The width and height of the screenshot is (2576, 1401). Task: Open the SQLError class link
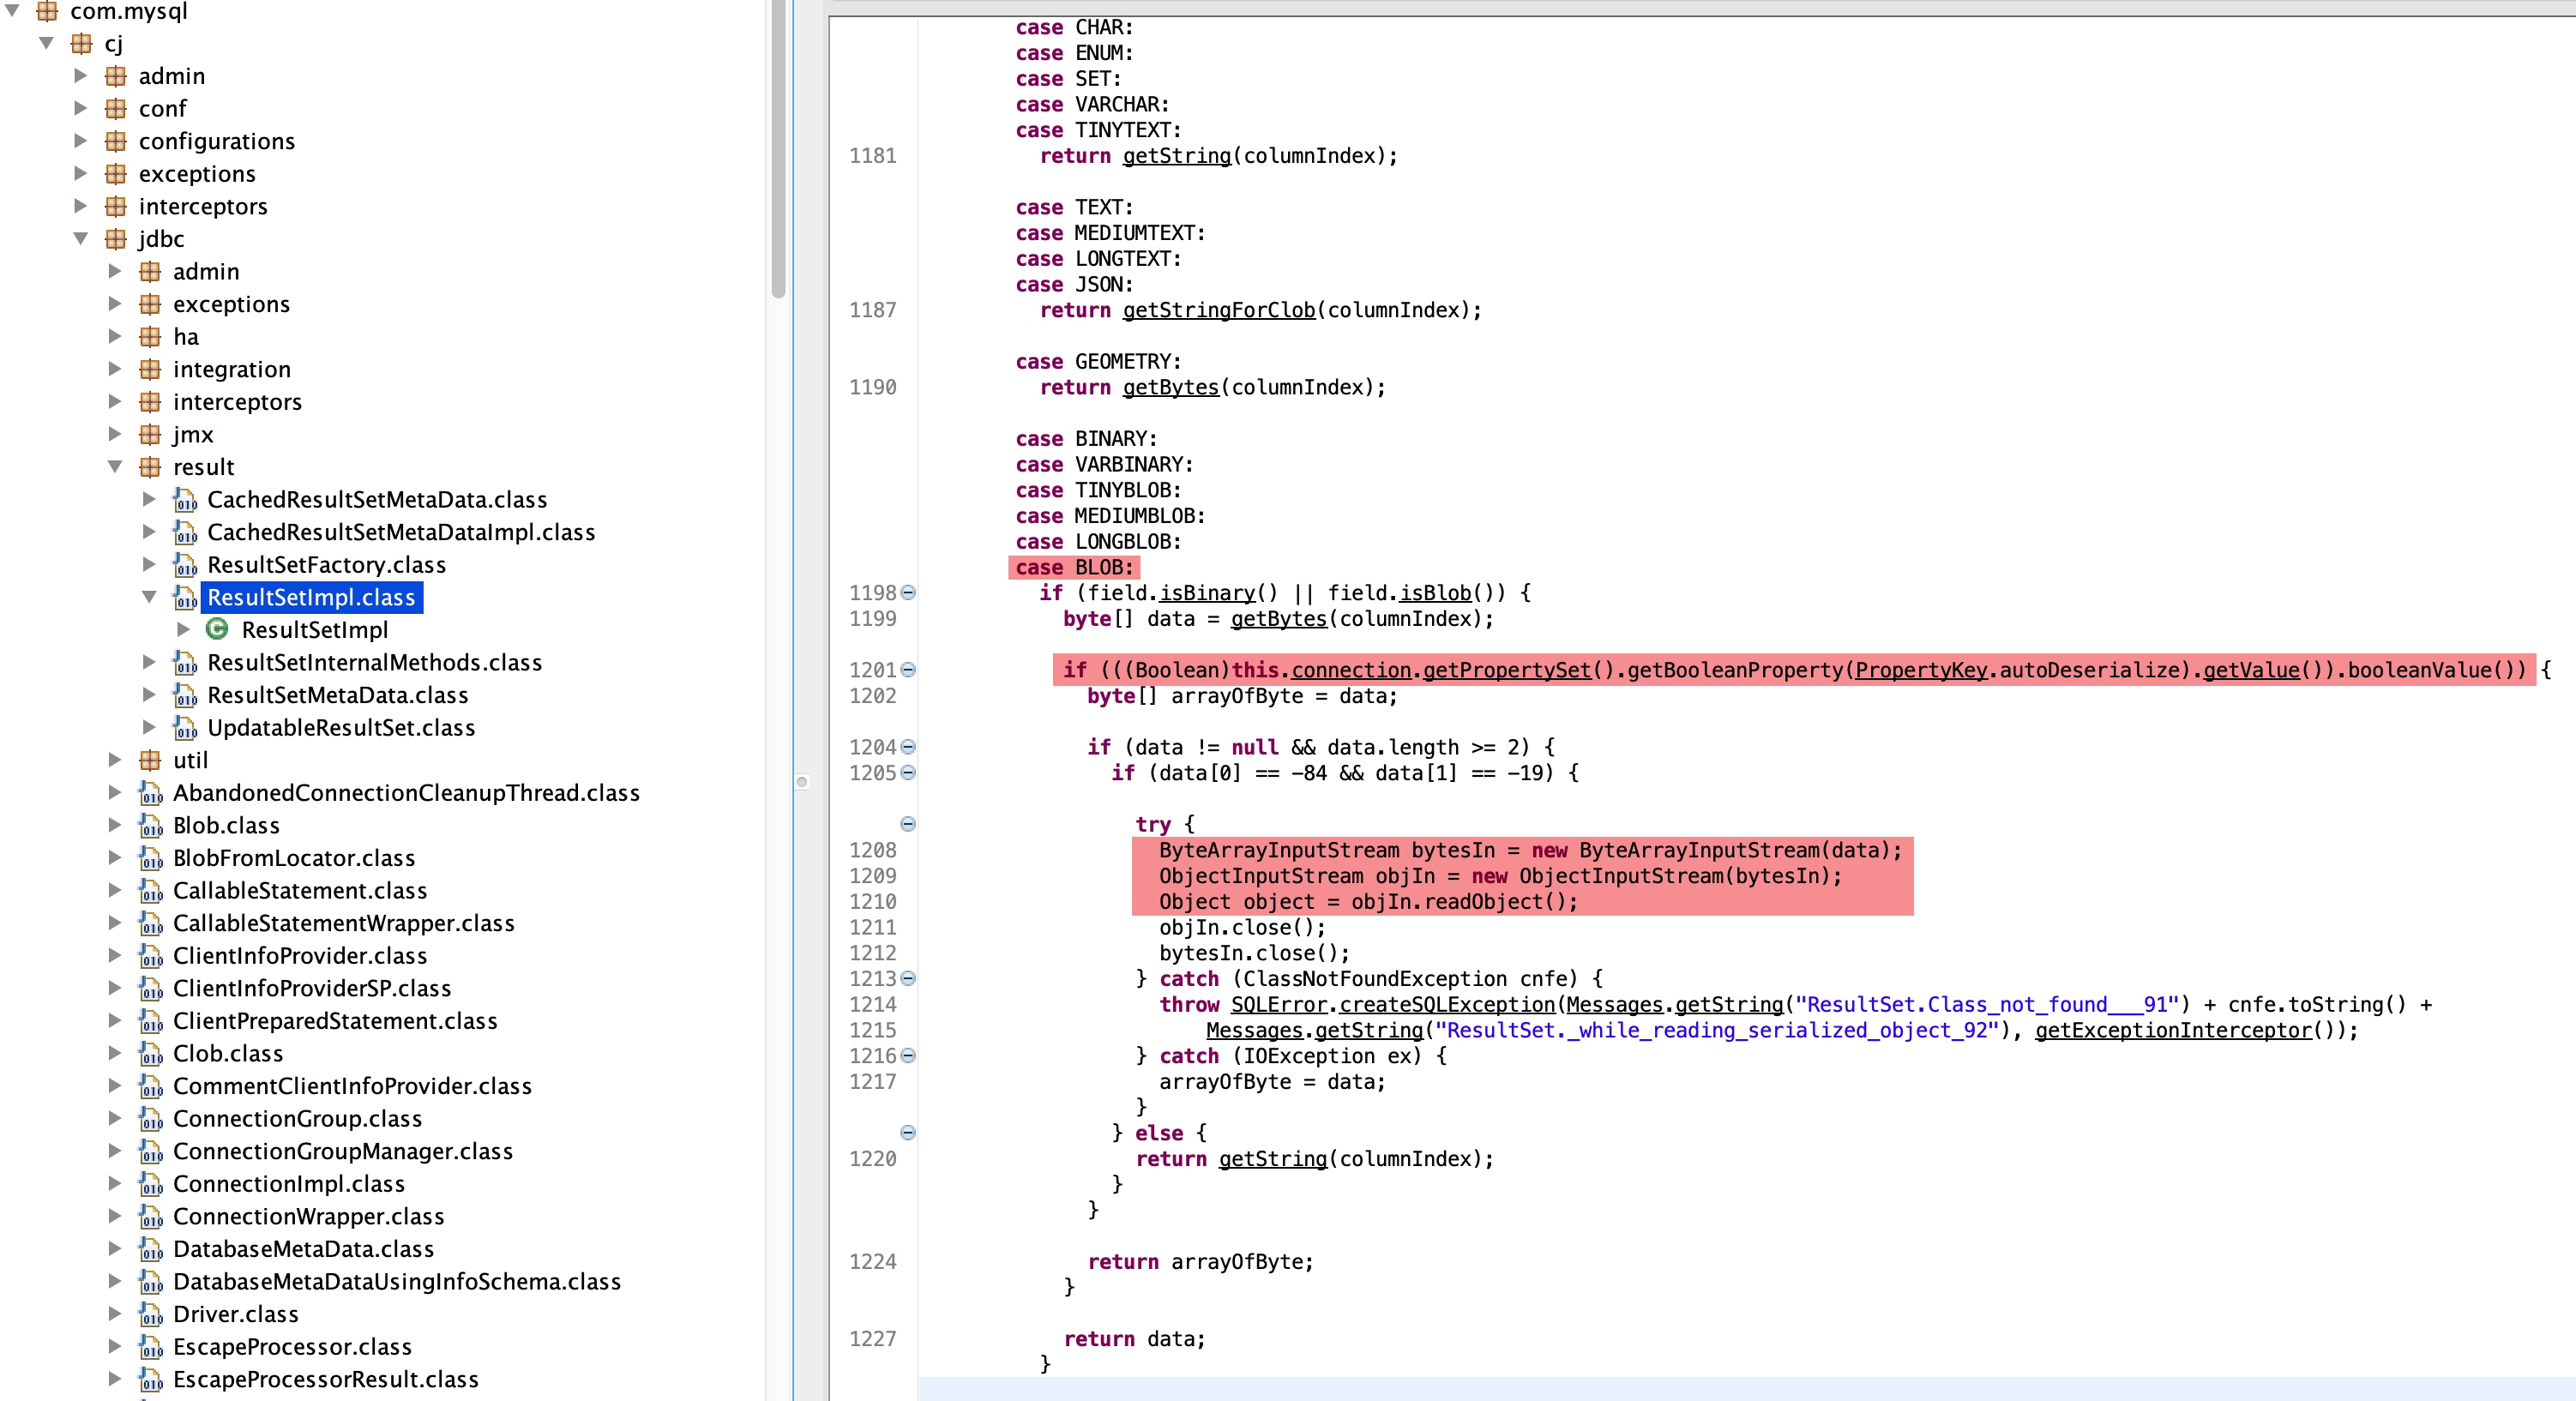(1278, 1005)
